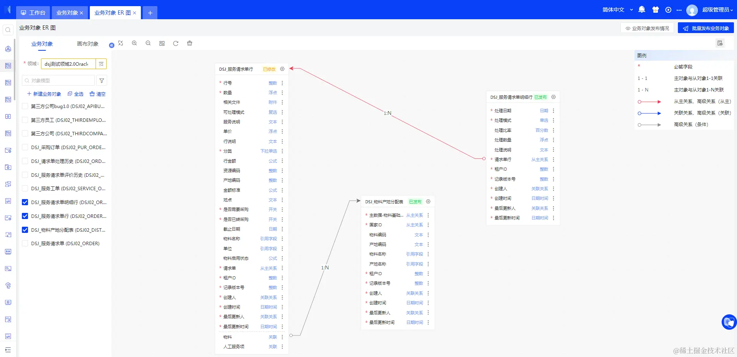This screenshot has width=737, height=357.
Task: Open options menu for 最后更新时间 in 明细行 card
Action: [x=554, y=218]
